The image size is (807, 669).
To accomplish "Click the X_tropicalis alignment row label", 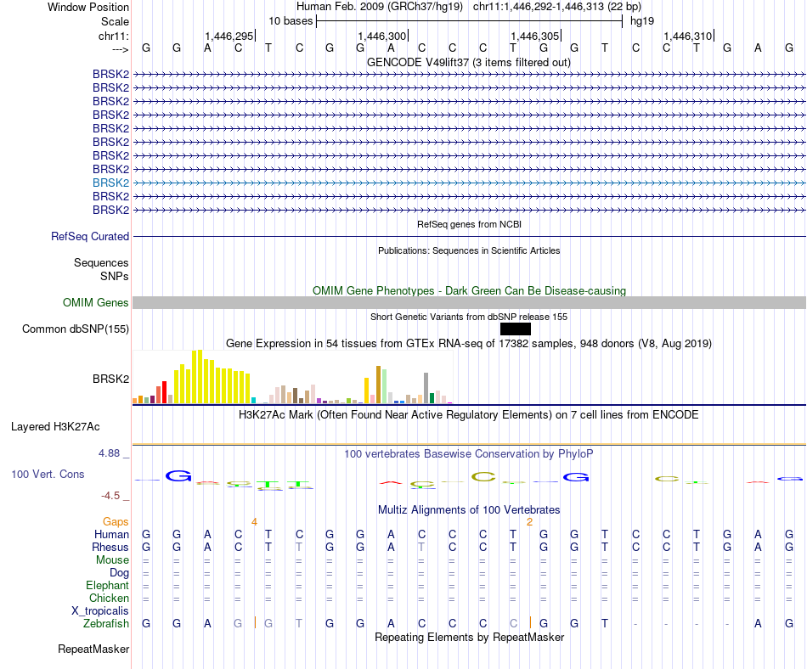I will click(100, 611).
